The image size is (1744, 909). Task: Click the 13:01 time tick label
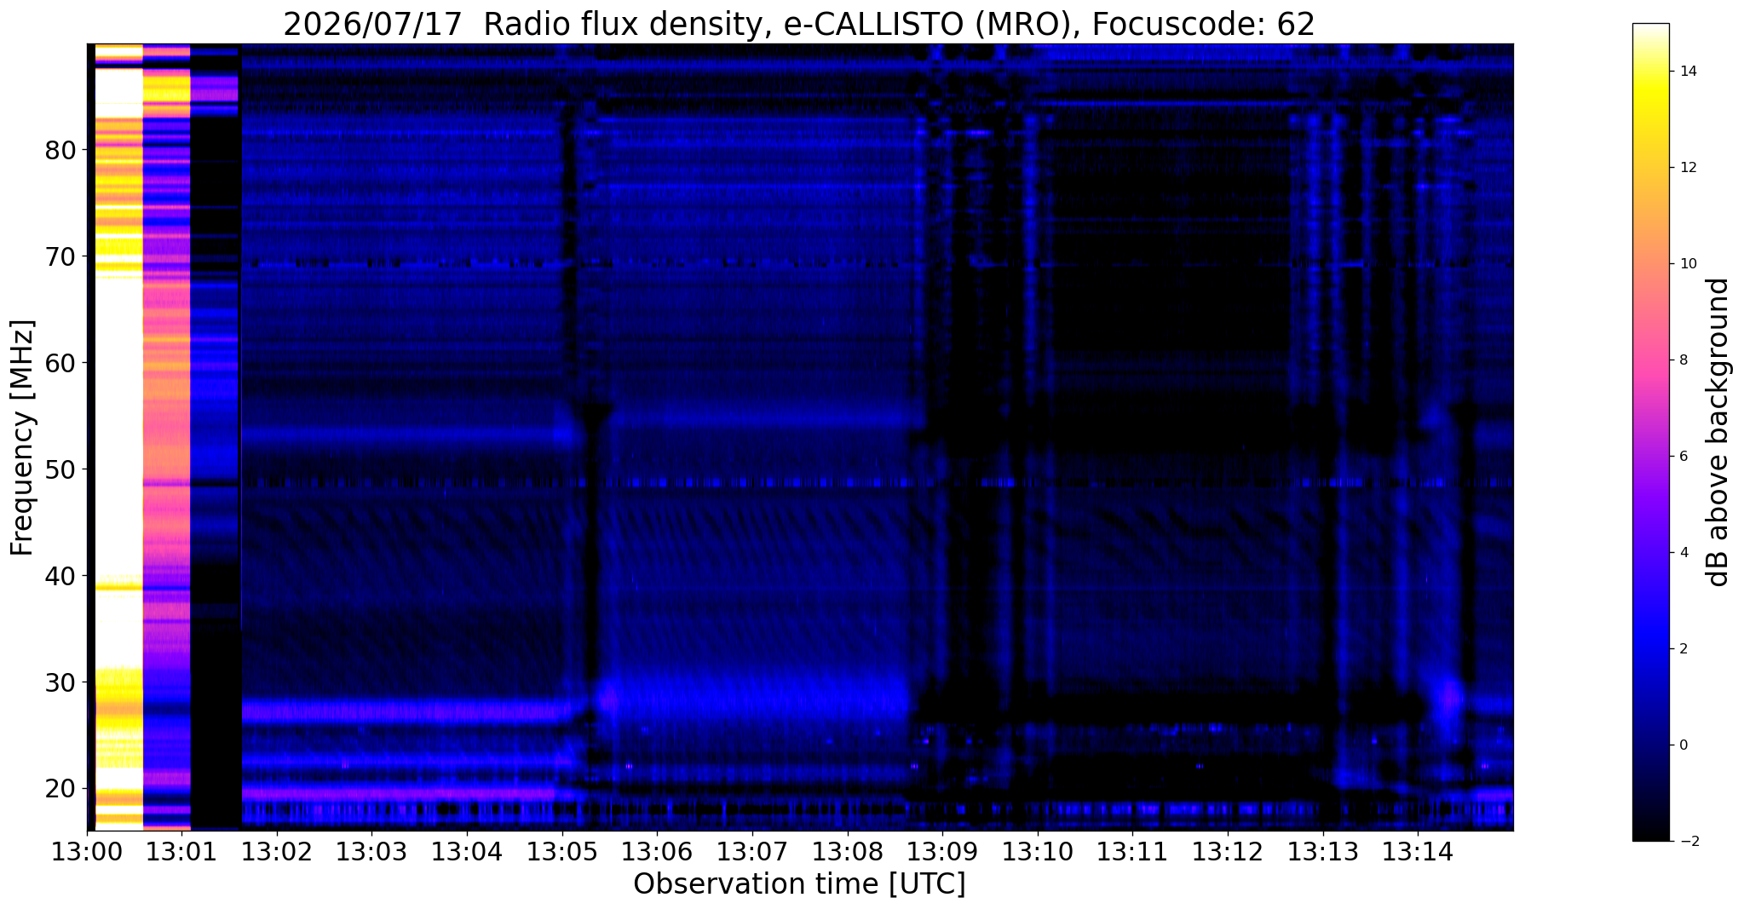pos(182,851)
